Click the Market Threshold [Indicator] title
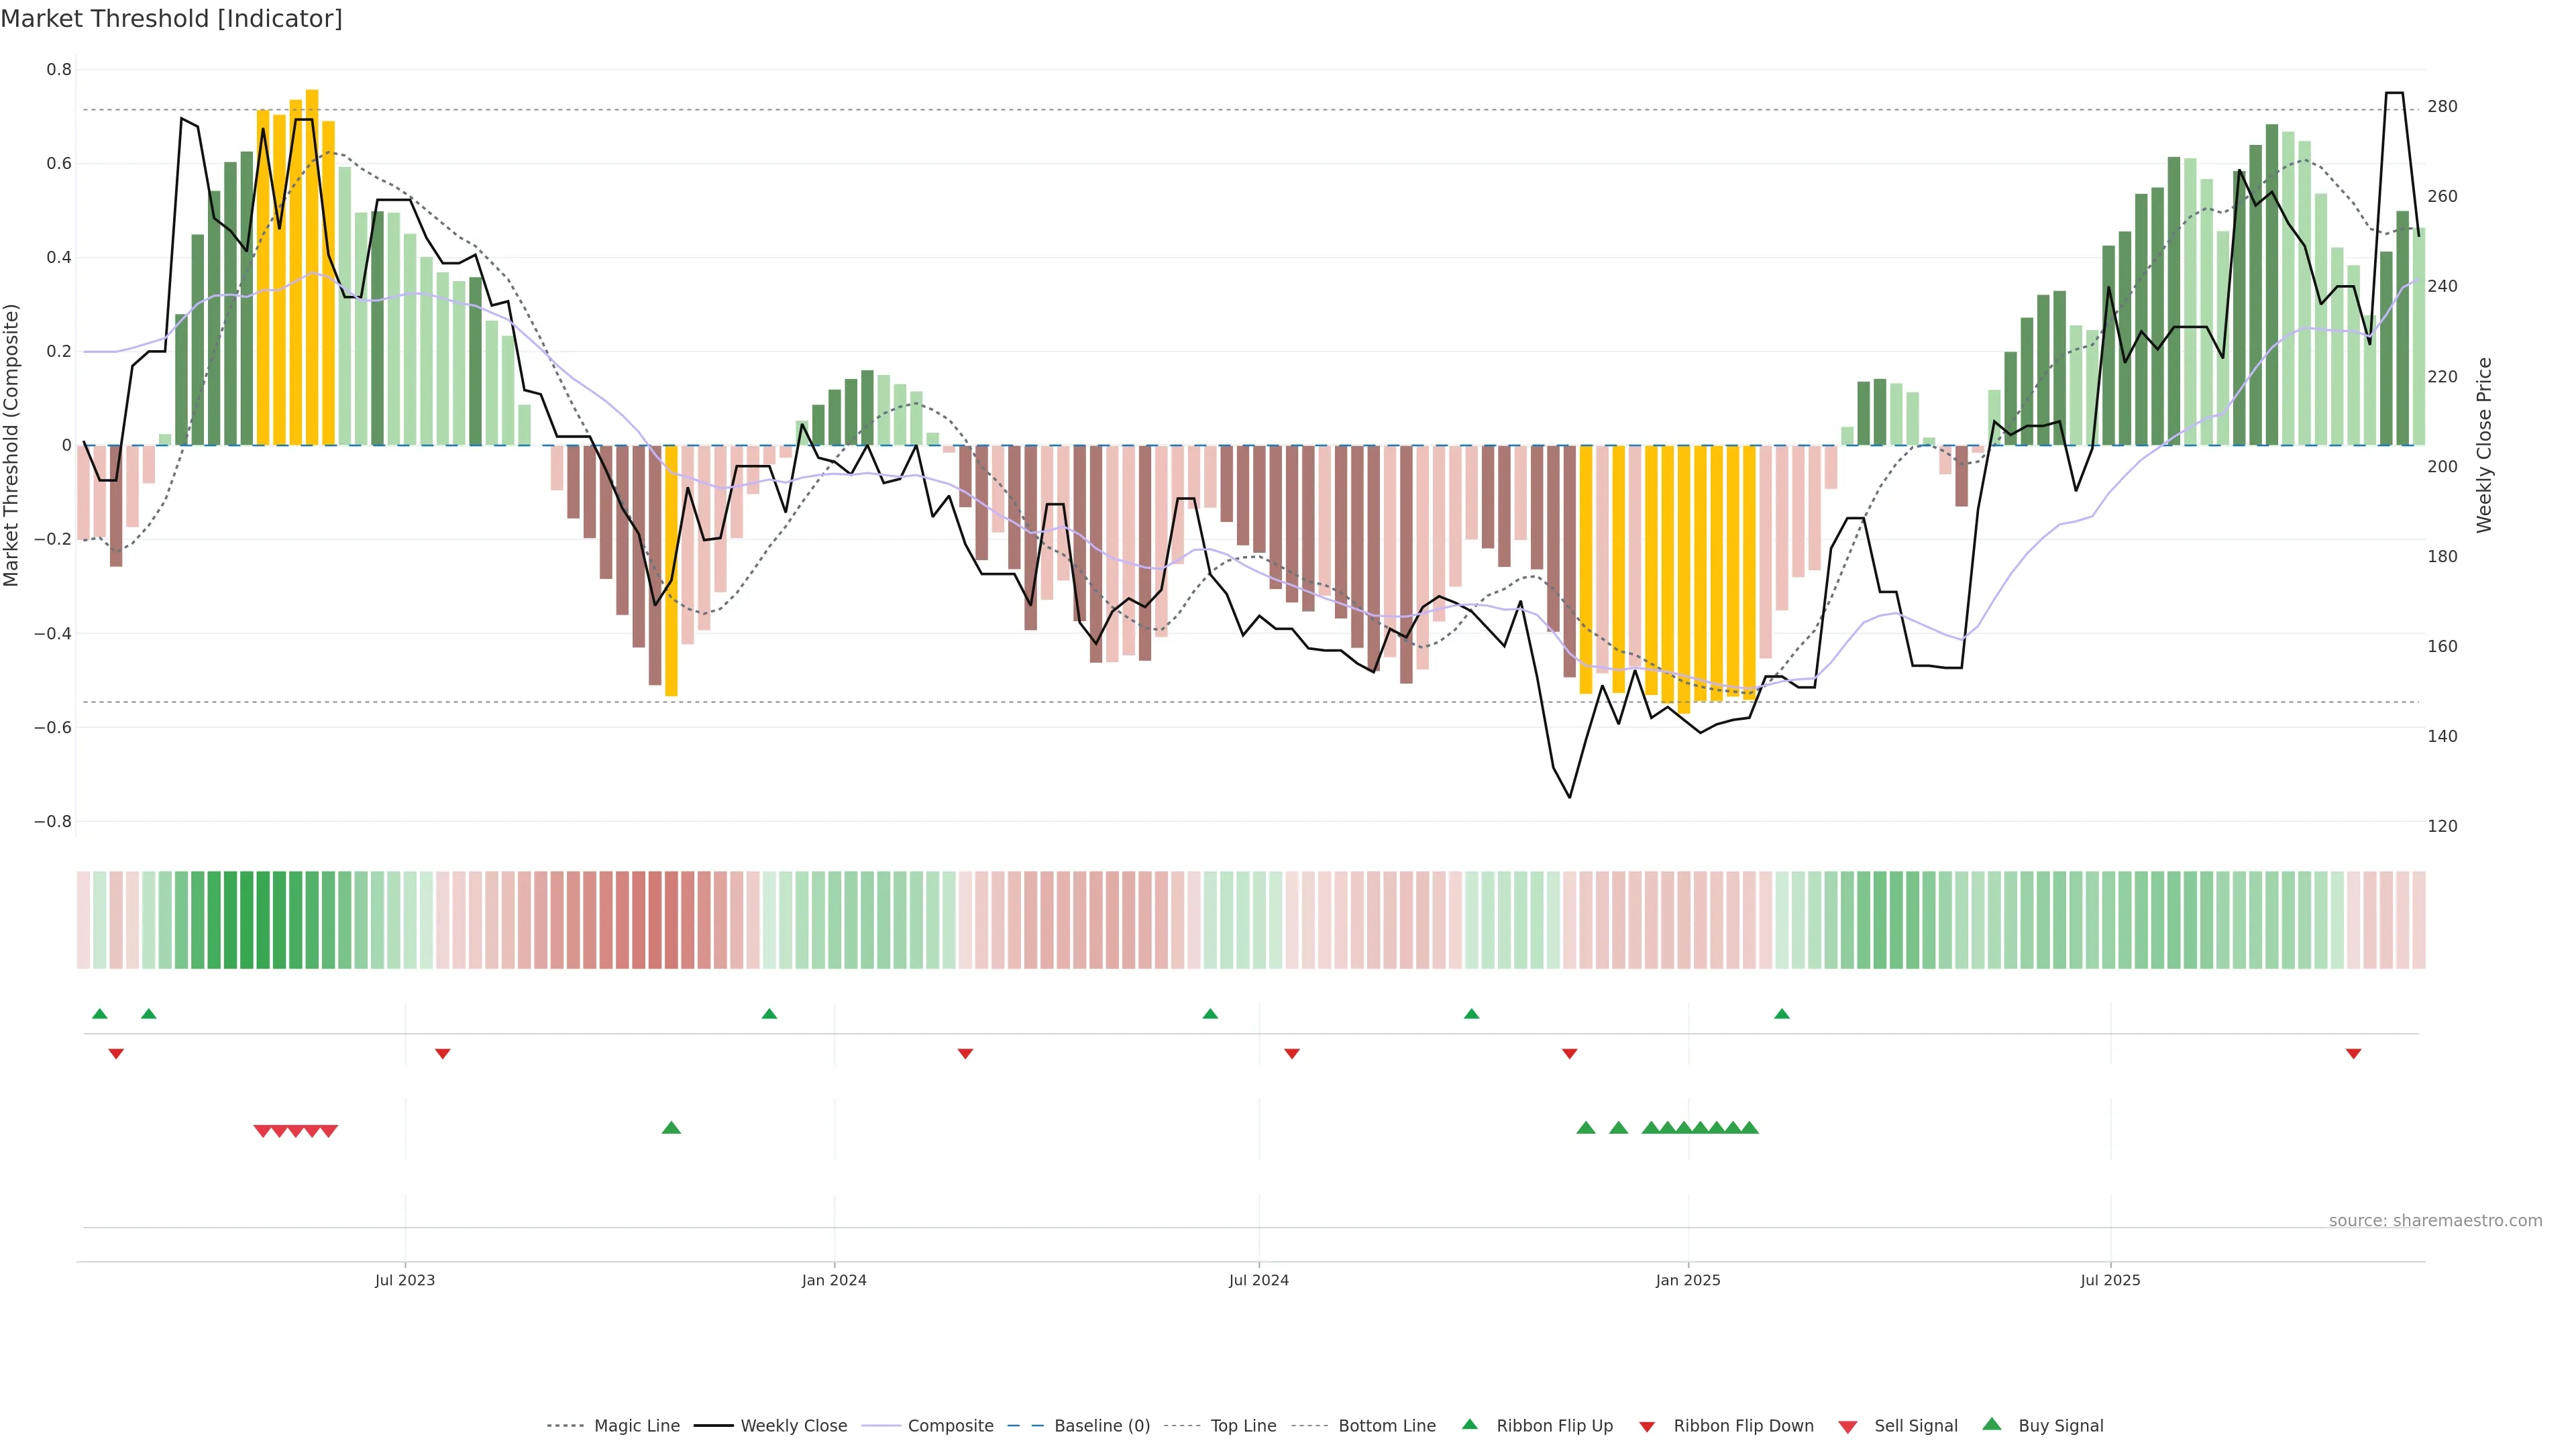 coord(171,19)
